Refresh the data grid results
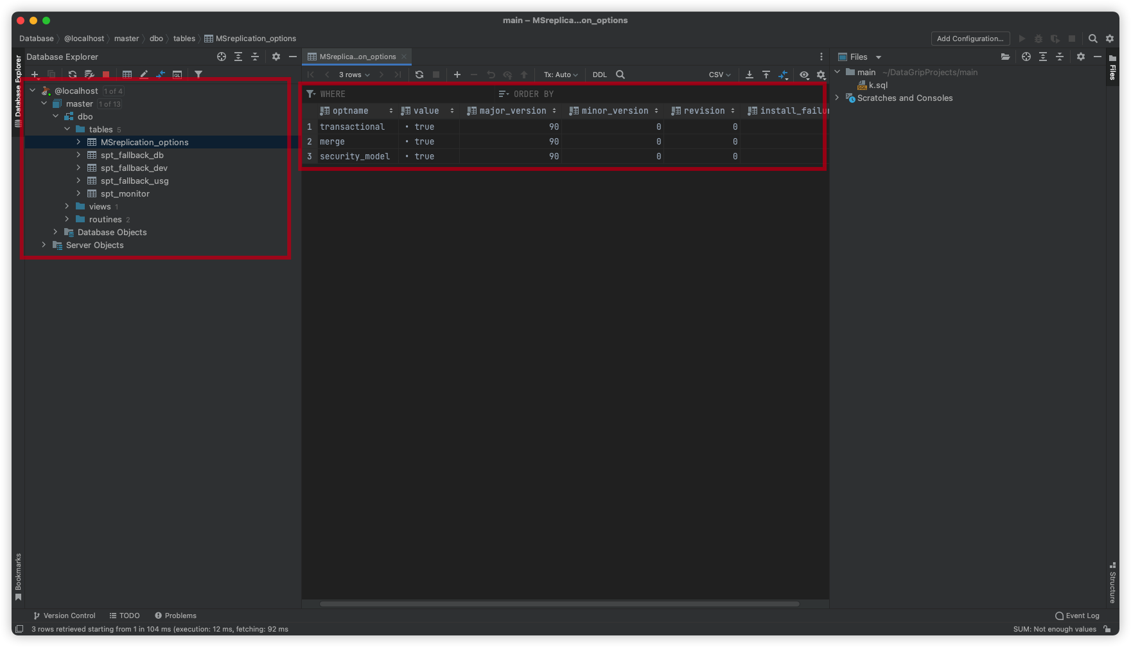 419,75
